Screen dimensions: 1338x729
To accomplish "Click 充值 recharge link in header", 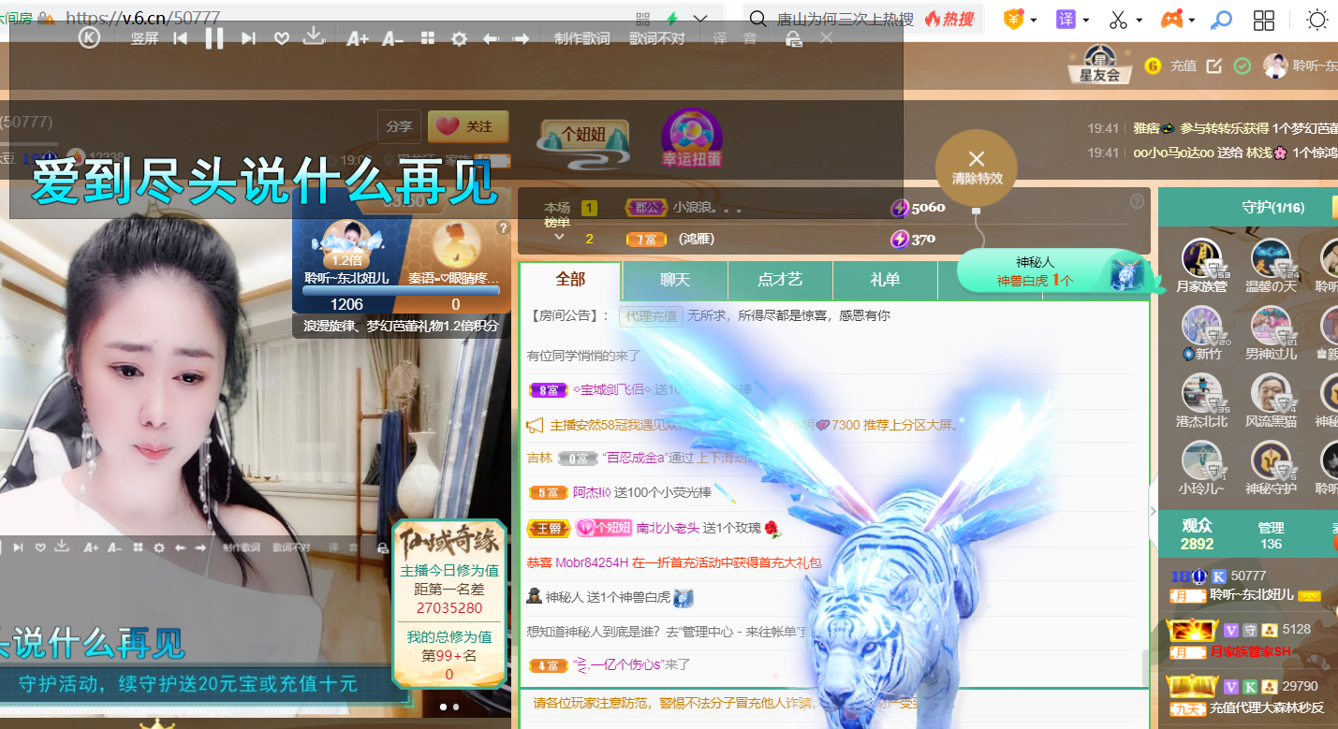I will 1184,66.
